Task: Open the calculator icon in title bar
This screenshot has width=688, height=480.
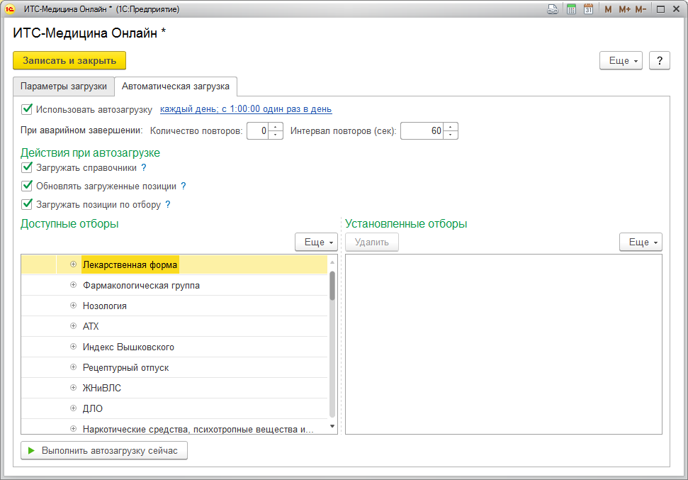Action: click(571, 9)
